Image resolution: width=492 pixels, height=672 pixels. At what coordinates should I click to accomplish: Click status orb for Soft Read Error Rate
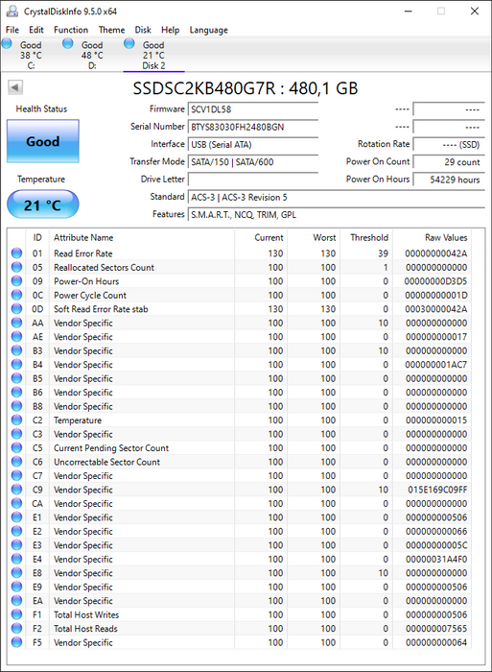point(16,308)
